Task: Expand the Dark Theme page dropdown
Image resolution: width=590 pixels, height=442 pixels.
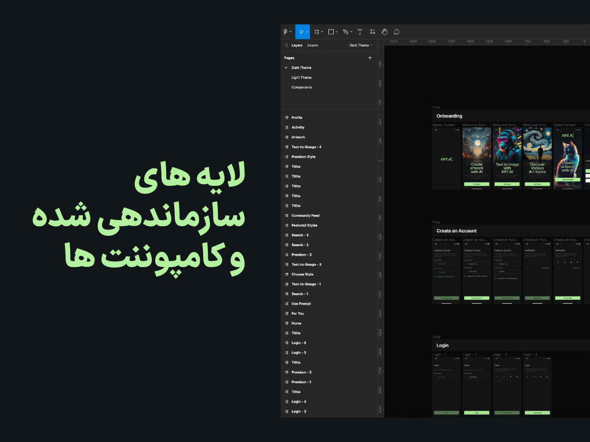Action: tap(361, 46)
